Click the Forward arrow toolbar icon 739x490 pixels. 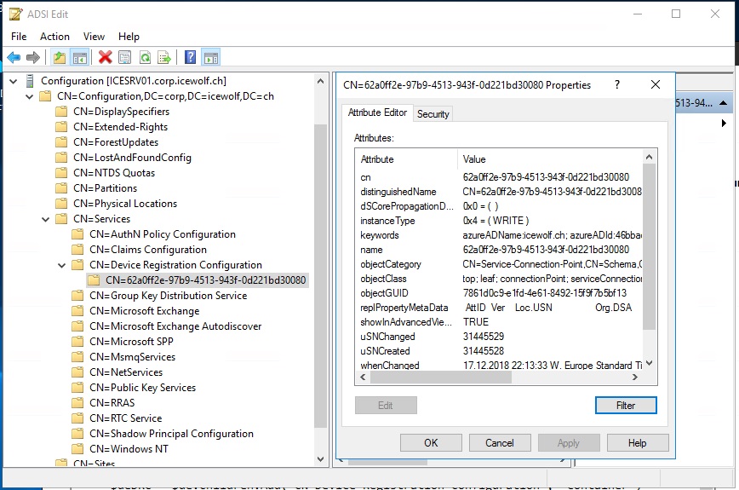[x=33, y=58]
